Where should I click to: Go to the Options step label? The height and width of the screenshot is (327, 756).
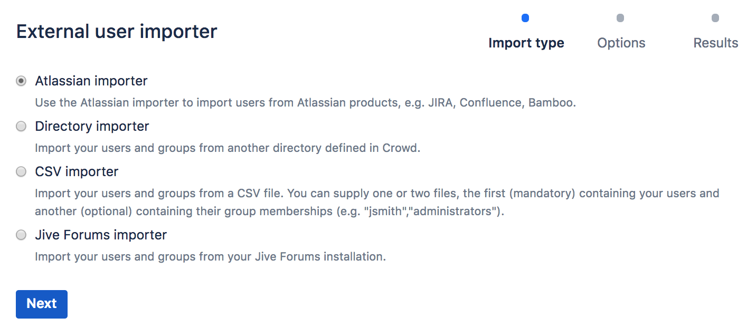point(621,43)
